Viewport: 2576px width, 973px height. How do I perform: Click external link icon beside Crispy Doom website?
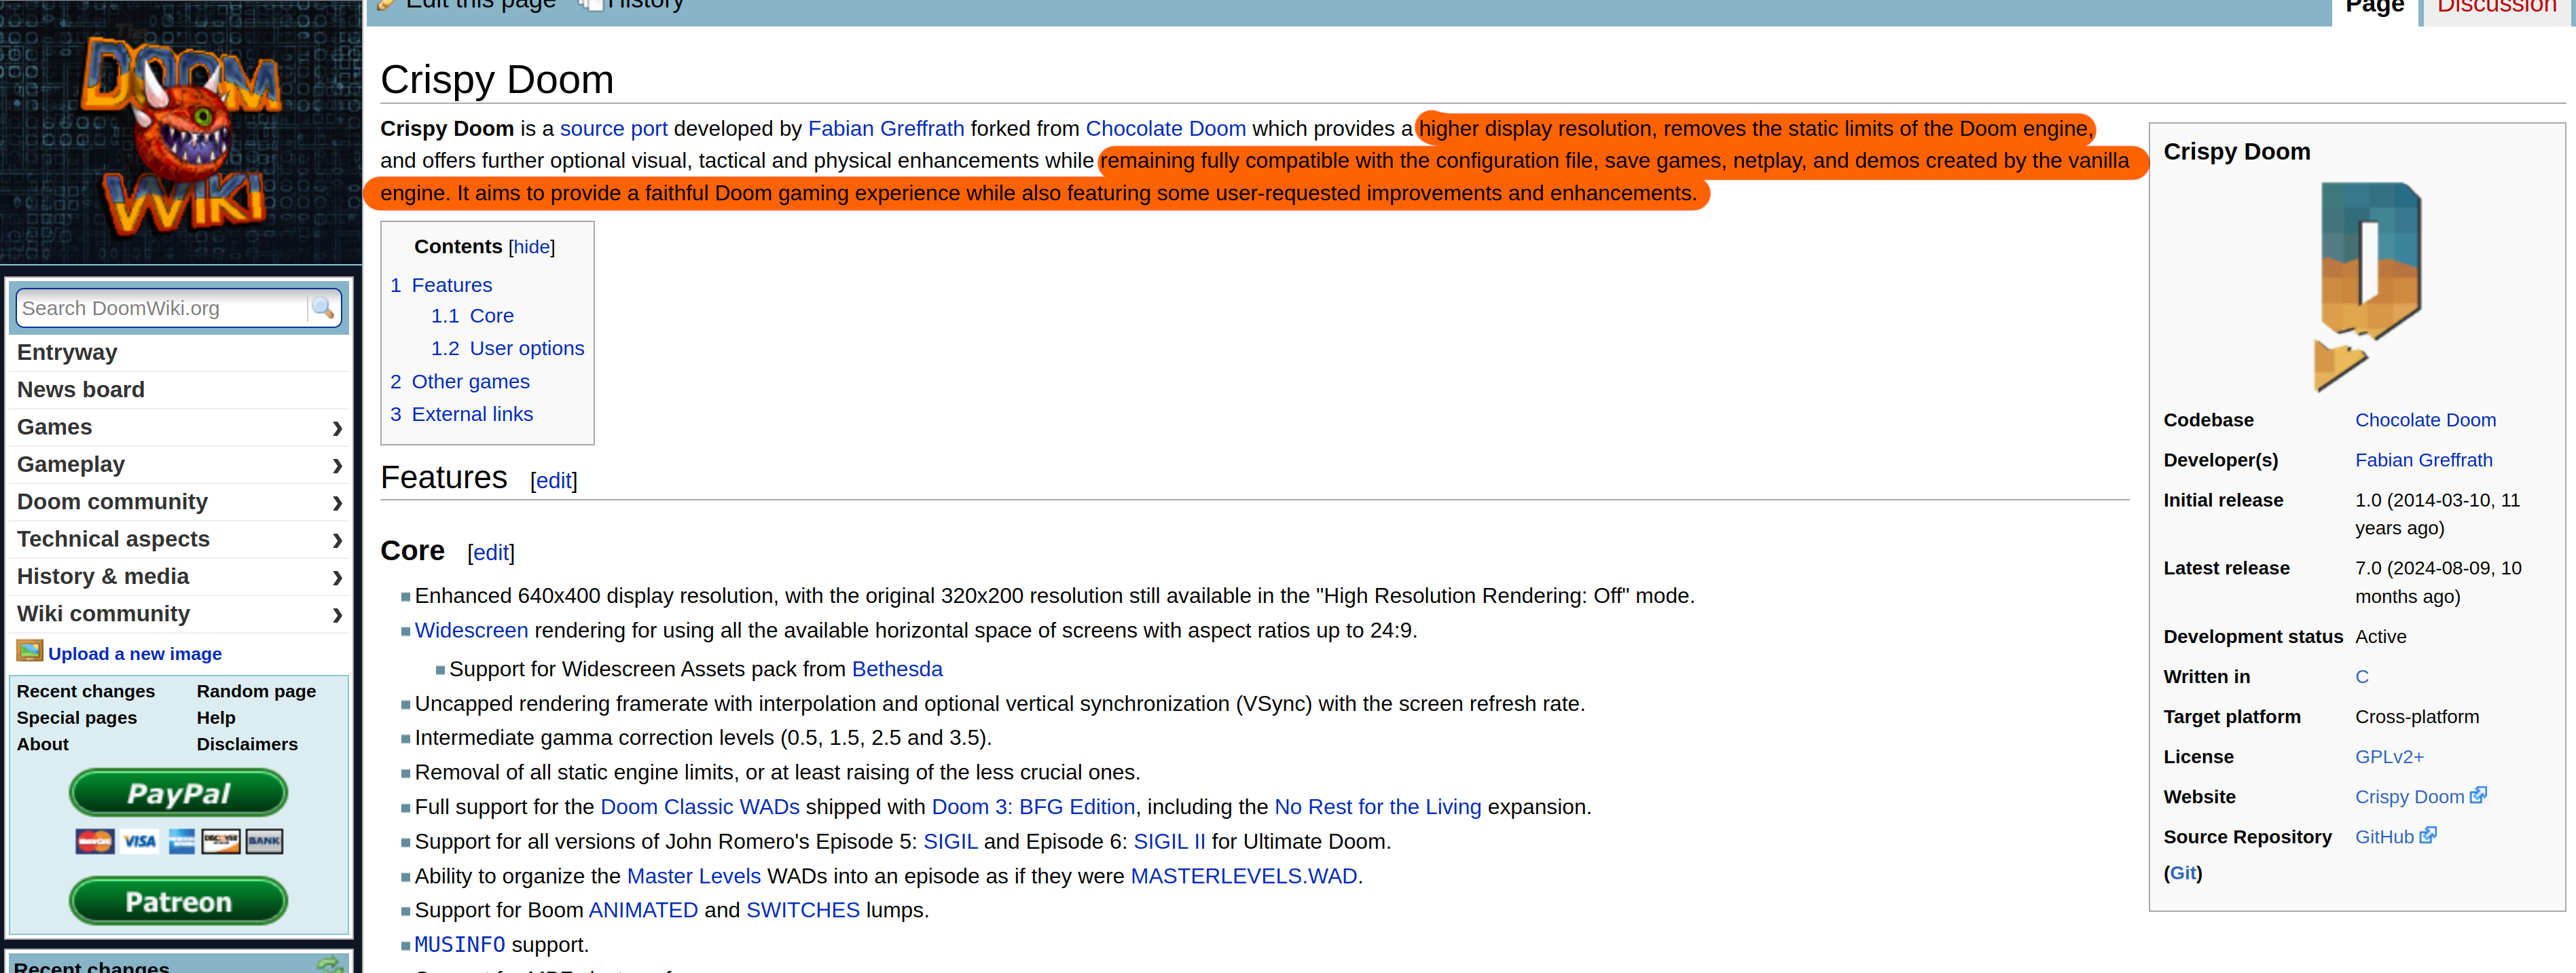pos(2478,796)
